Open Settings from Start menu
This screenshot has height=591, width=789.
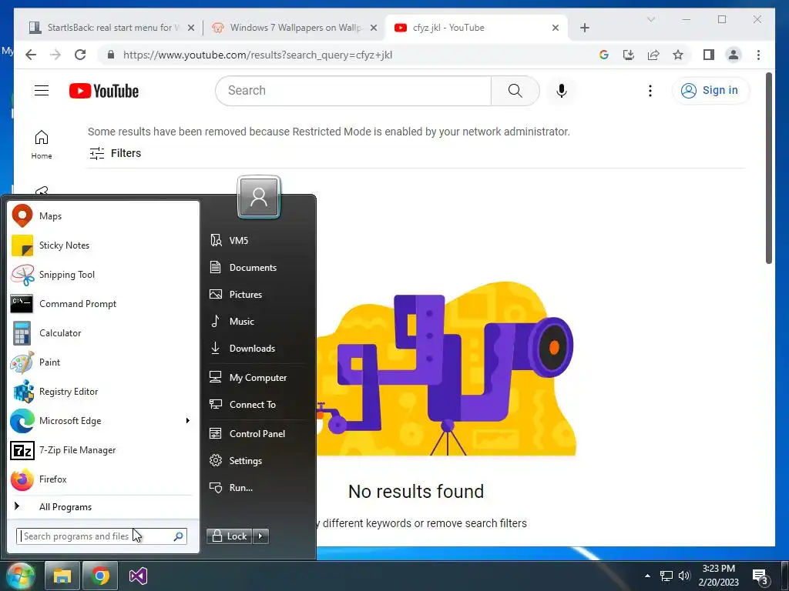pos(257,460)
